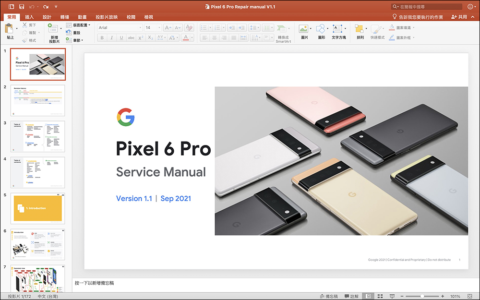Click the bulleted list icon

point(204,27)
